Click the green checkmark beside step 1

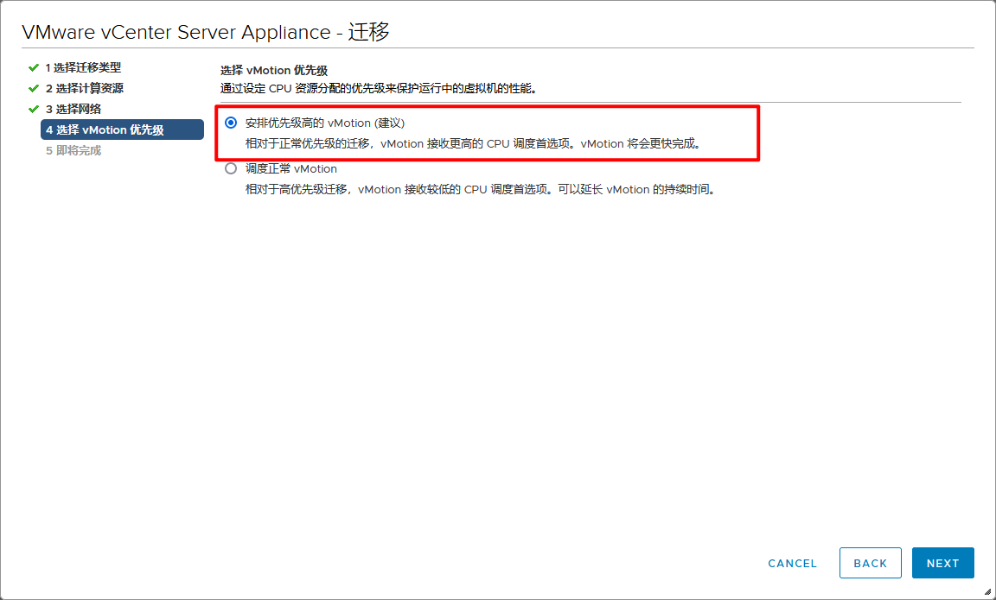coord(33,67)
